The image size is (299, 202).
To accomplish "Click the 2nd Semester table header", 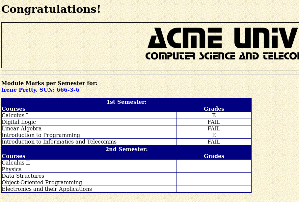I will (126, 149).
